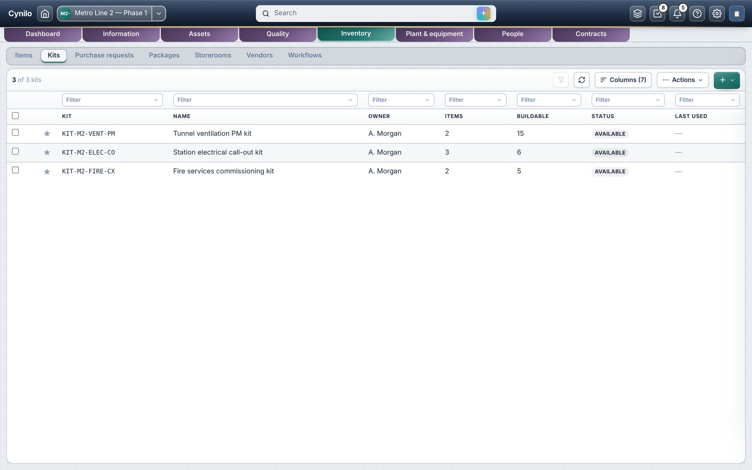This screenshot has width=752, height=470.
Task: Open the Name column filter dropdown
Action: (265, 100)
